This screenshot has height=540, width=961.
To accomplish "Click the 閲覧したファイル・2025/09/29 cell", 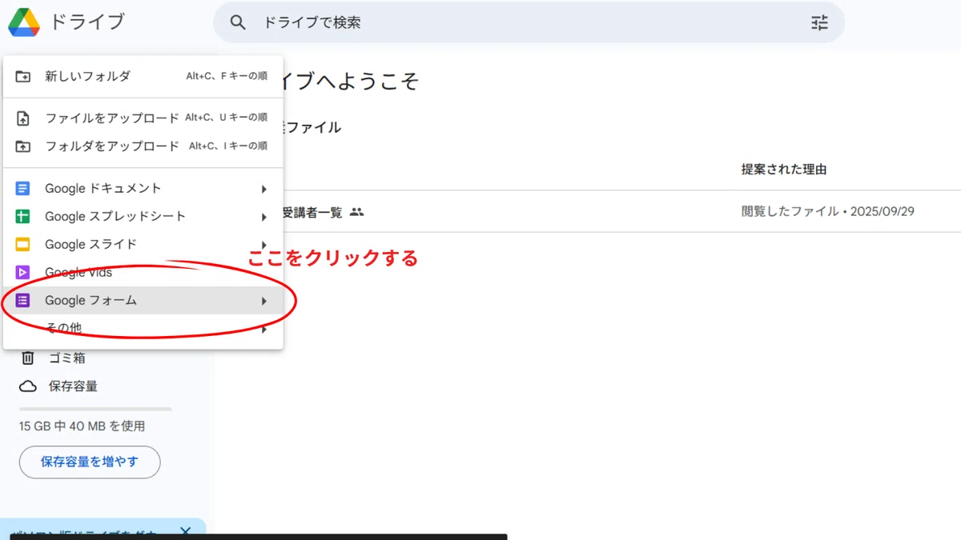I will [x=828, y=212].
